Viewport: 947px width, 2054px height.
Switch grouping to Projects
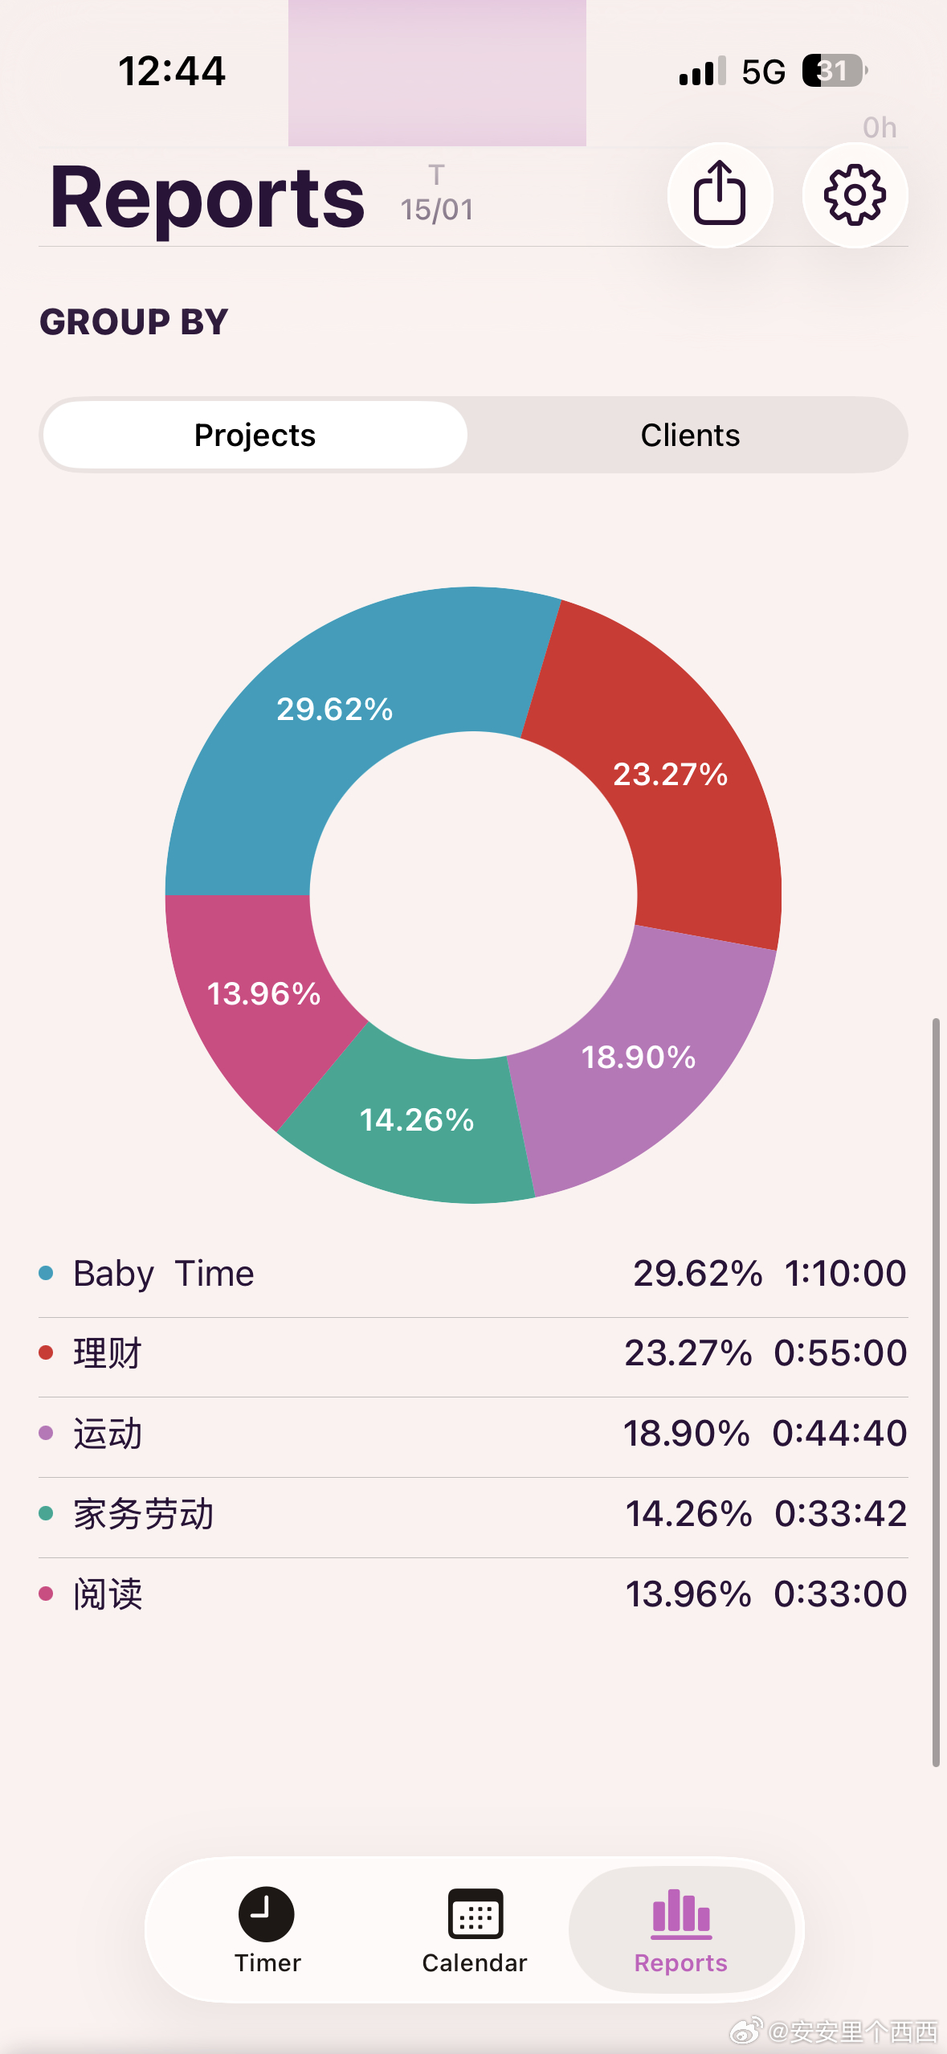[255, 435]
